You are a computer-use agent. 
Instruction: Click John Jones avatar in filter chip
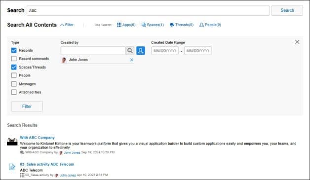[x=64, y=60]
